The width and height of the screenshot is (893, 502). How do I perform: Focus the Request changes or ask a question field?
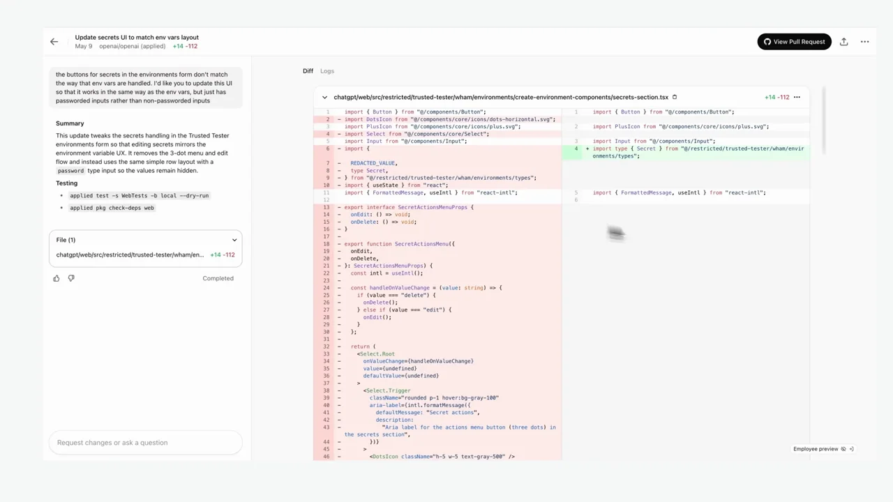pos(145,442)
